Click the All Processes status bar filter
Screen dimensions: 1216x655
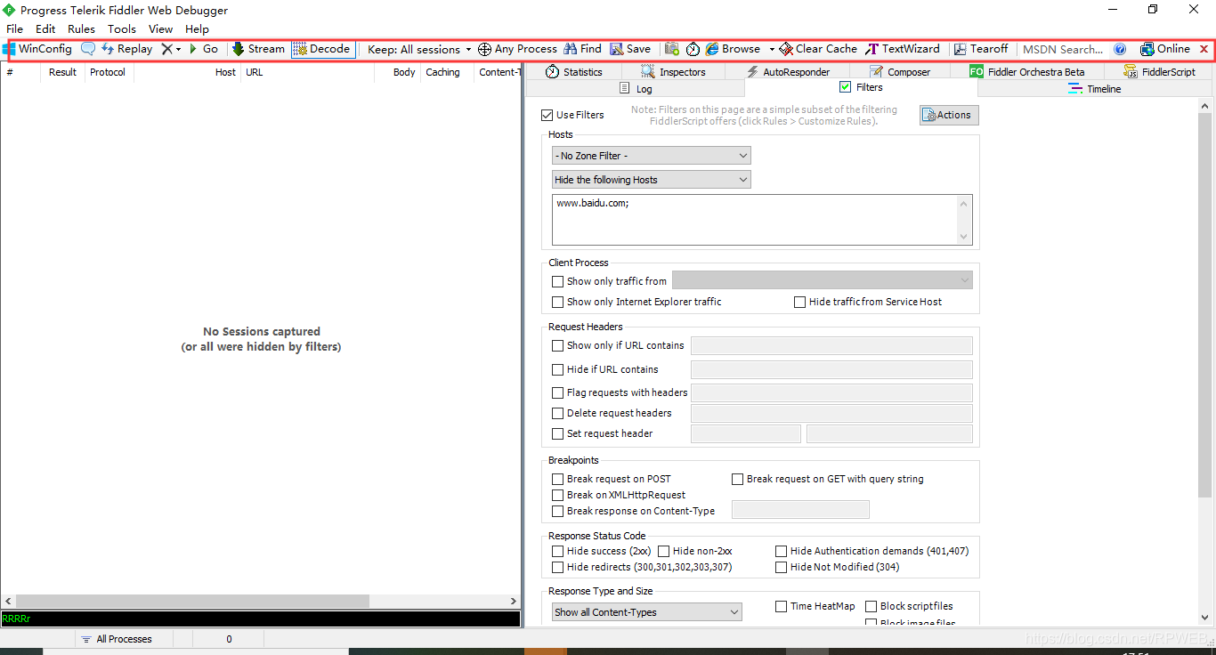pos(117,639)
